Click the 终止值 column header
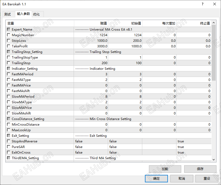 pos(194,23)
